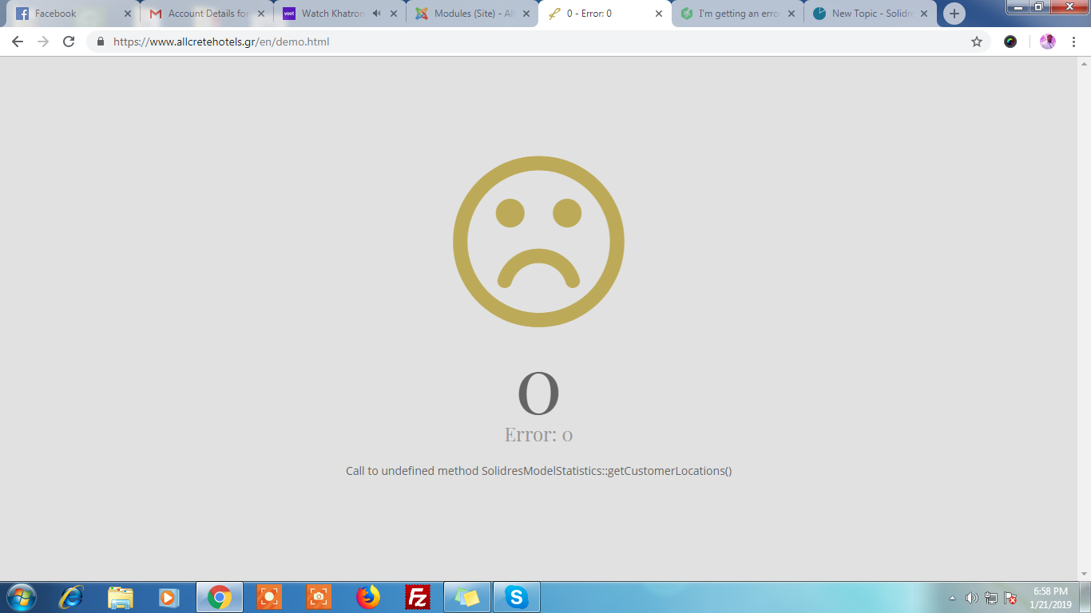This screenshot has height=613, width=1091.
Task: Open Skype from the taskbar
Action: (517, 597)
